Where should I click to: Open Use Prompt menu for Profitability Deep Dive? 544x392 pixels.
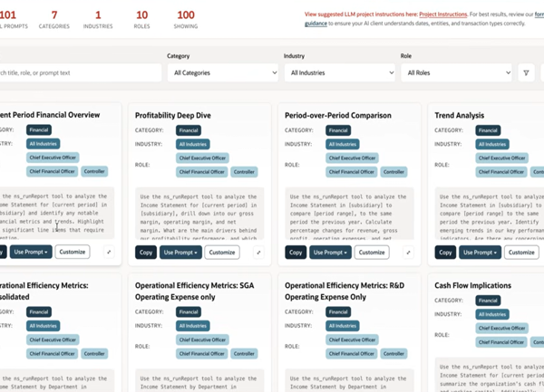point(180,253)
